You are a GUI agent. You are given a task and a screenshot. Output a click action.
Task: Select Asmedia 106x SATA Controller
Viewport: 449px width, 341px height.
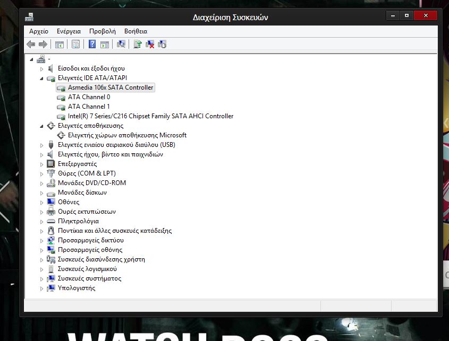(x=111, y=88)
